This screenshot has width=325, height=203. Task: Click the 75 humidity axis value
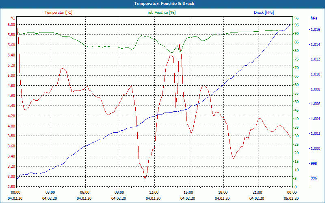297,59
